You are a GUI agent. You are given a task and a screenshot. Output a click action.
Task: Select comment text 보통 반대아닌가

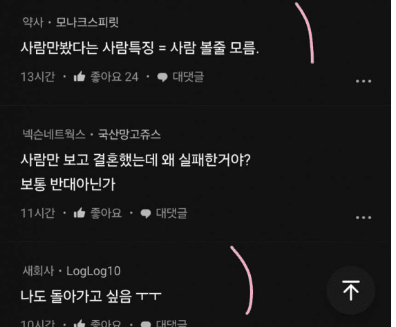pyautogui.click(x=68, y=184)
